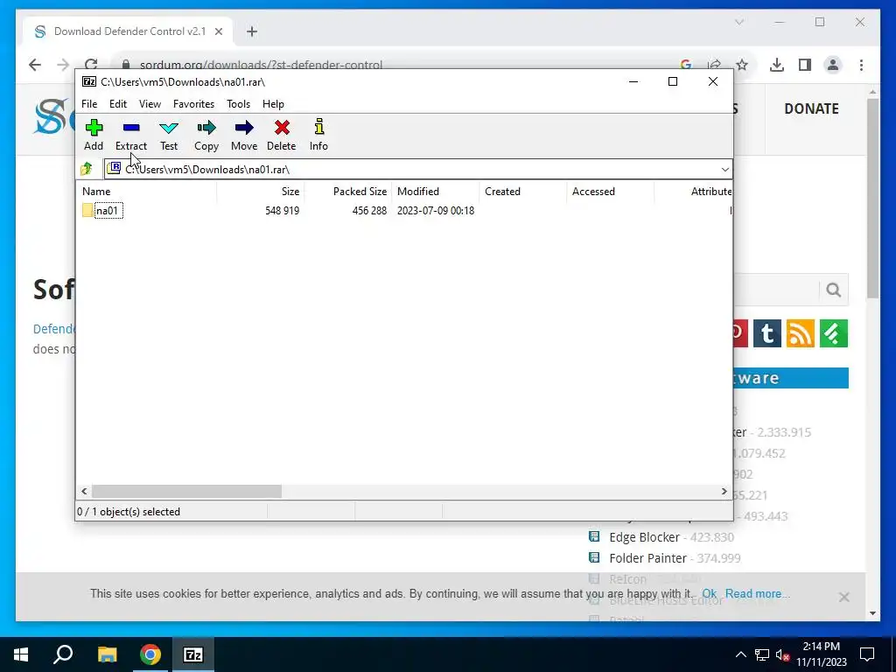
Task: Select the na01 folder icon
Action: (x=87, y=210)
